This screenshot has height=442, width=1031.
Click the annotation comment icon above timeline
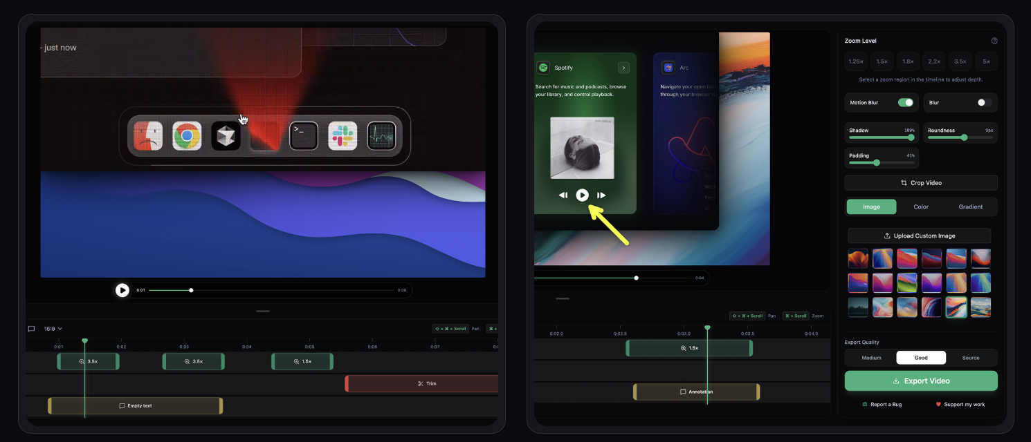point(31,329)
